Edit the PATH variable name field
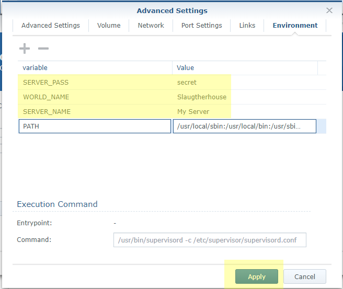The width and height of the screenshot is (343, 289). [95, 126]
